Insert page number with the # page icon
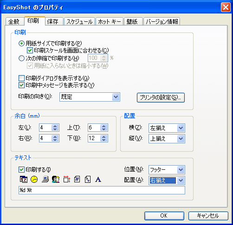The height and width of the screenshot is (225, 233). point(77,180)
